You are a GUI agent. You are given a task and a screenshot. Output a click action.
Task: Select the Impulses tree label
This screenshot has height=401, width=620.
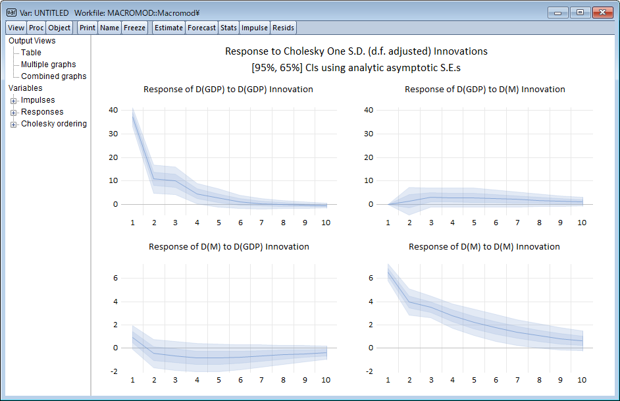(38, 100)
